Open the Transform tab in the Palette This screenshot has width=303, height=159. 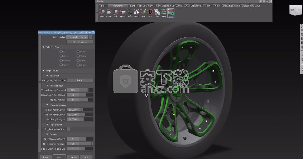118,6
